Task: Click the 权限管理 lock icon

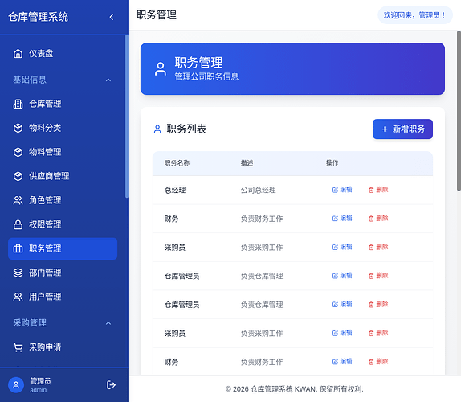Action: (18, 224)
